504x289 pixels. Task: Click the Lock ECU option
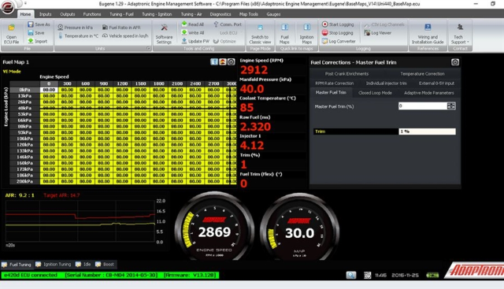[x=228, y=33]
